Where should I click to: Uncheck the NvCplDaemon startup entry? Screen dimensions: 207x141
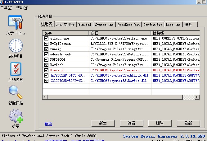click(x=46, y=44)
